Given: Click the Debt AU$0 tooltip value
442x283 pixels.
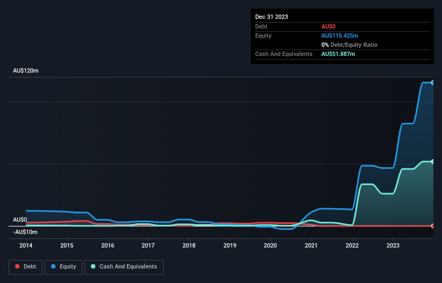Looking at the screenshot, I should (328, 26).
